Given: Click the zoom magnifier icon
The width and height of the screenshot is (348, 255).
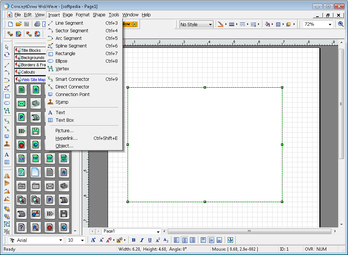Looking at the screenshot, I should (x=341, y=24).
